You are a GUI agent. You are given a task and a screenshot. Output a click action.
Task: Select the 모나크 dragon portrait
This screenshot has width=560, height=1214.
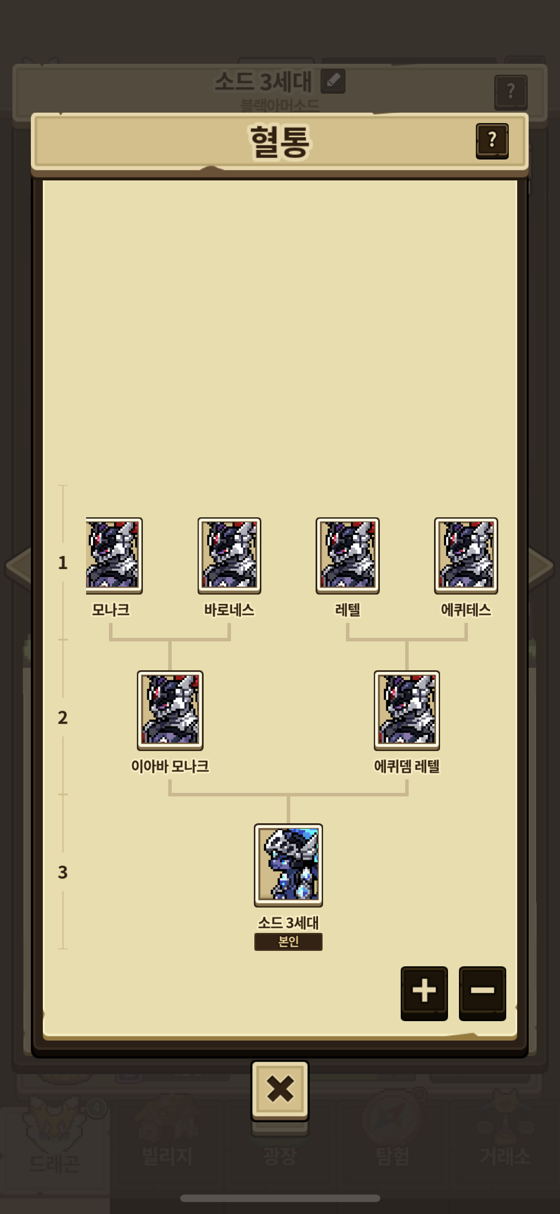tap(114, 555)
